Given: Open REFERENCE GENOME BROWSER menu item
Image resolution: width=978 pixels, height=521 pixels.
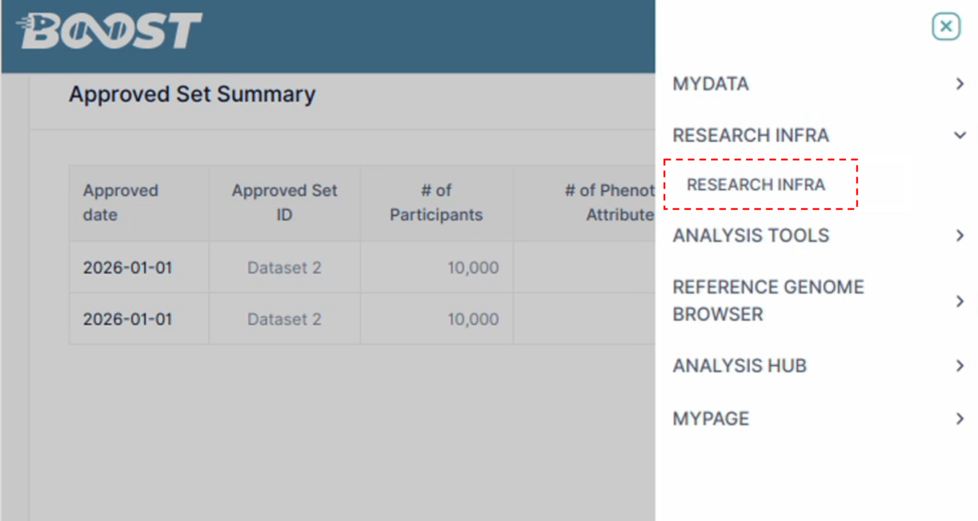Looking at the screenshot, I should [x=769, y=301].
